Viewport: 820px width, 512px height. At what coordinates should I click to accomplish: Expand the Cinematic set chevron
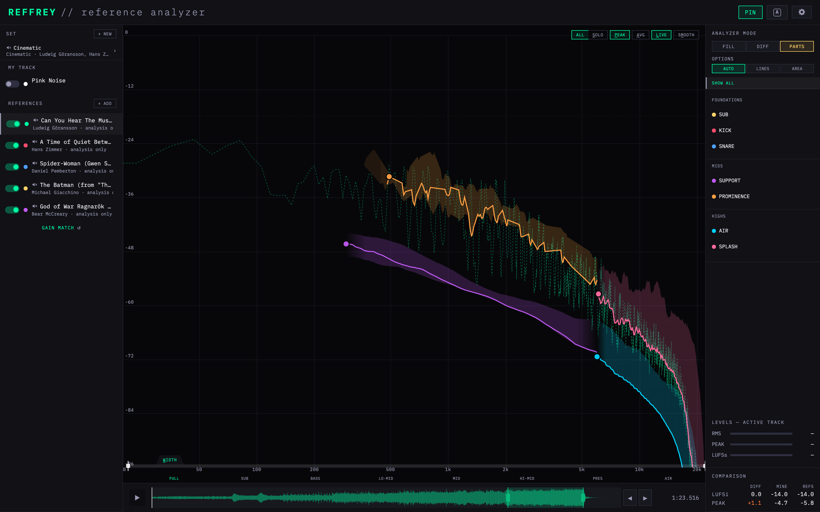pos(115,51)
